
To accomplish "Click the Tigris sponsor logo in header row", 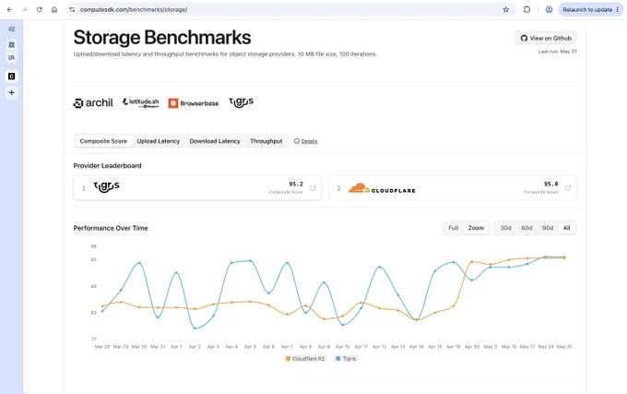I will 242,102.
